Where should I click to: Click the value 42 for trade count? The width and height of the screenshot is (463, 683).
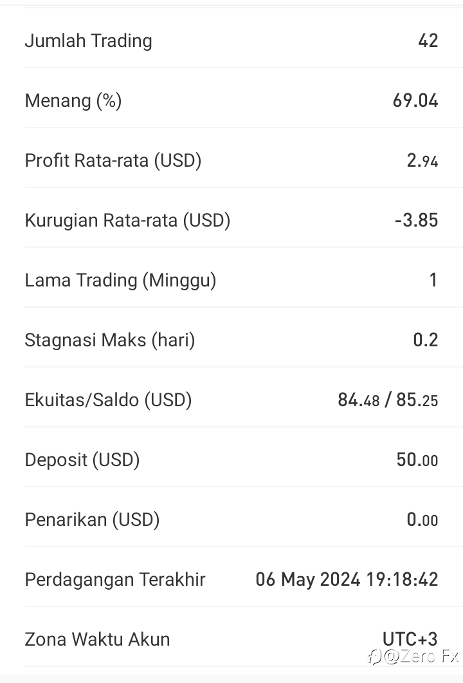coord(428,41)
